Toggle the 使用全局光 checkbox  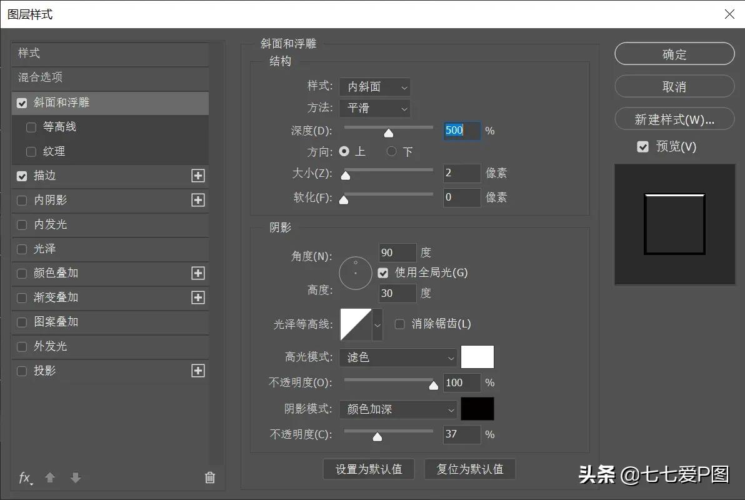pos(383,273)
